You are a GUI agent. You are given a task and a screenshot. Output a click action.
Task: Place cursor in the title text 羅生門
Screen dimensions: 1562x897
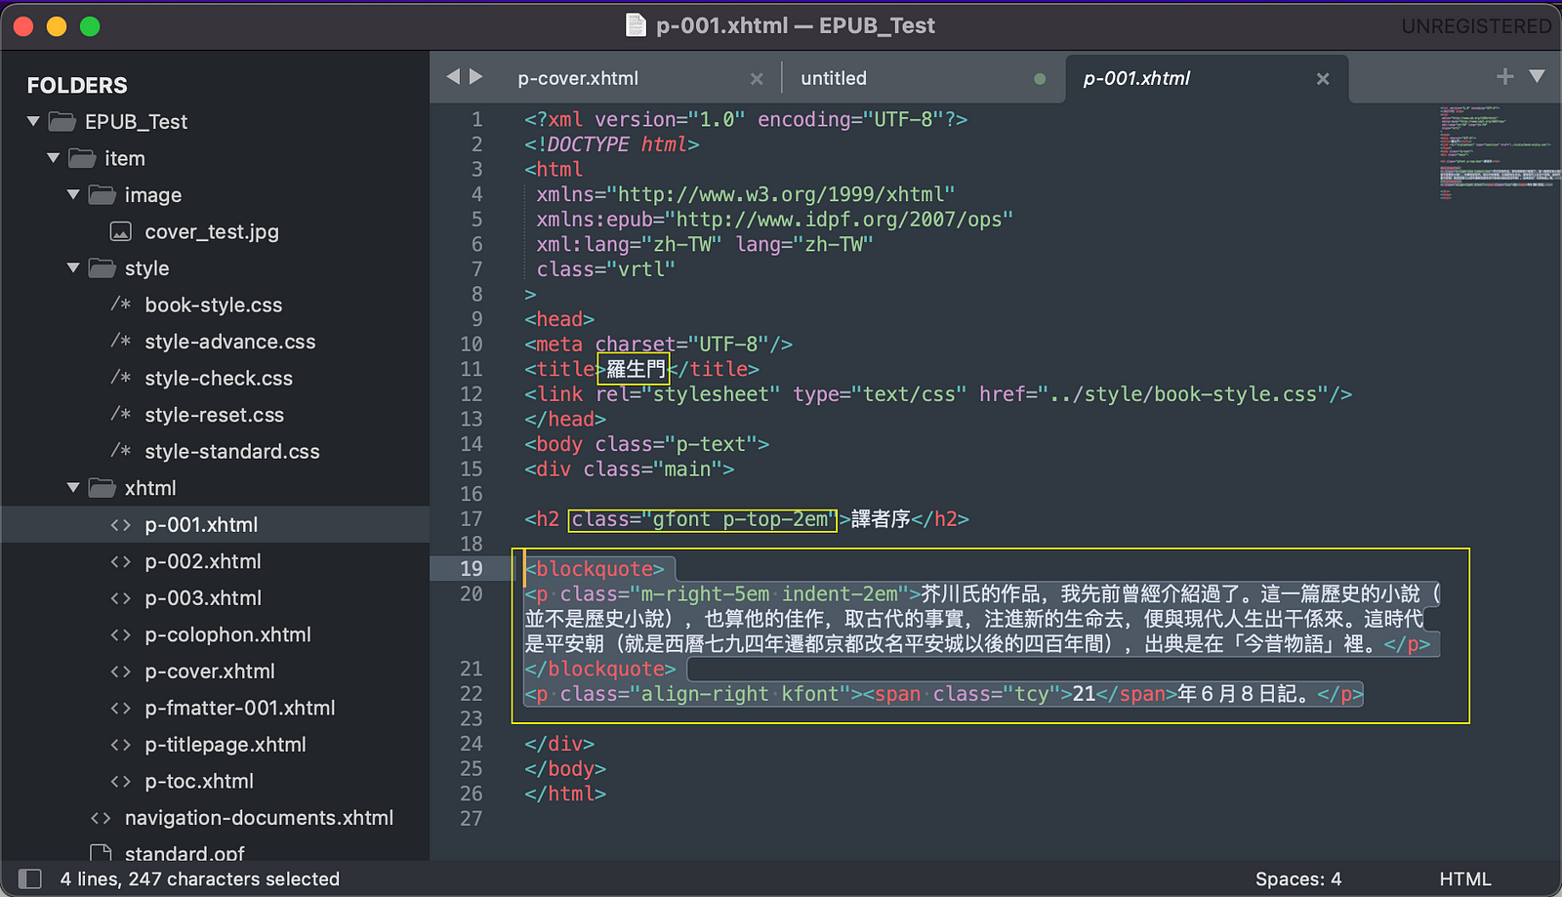(635, 369)
